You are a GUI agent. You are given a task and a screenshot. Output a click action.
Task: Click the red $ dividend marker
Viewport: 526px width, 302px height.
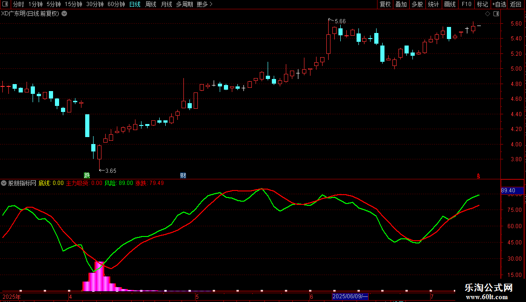(x=479, y=176)
